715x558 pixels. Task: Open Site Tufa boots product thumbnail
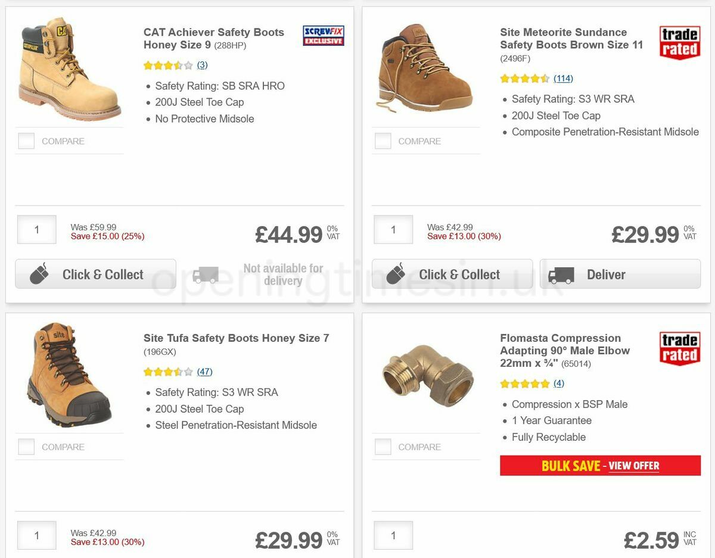click(x=69, y=375)
